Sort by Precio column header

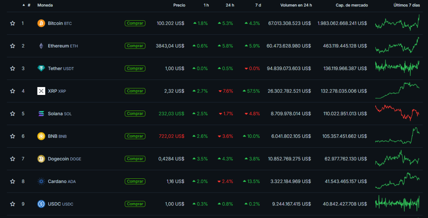179,5
